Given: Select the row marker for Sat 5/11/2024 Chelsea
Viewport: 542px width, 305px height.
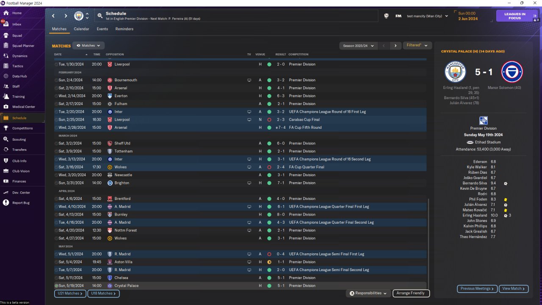Looking at the screenshot, I should [x=56, y=278].
